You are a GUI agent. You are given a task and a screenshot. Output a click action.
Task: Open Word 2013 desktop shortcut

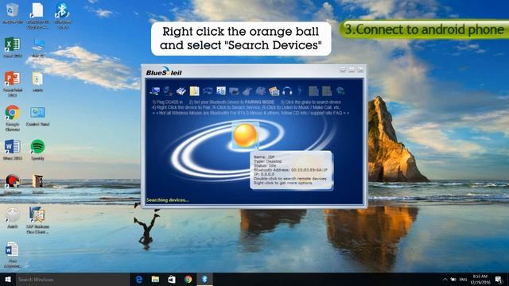[13, 150]
